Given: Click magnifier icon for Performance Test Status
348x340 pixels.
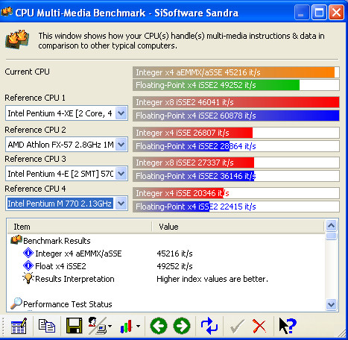Looking at the screenshot, I should 16,303.
